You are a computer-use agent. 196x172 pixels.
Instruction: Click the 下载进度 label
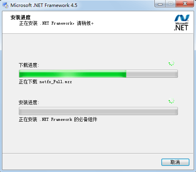29,65
